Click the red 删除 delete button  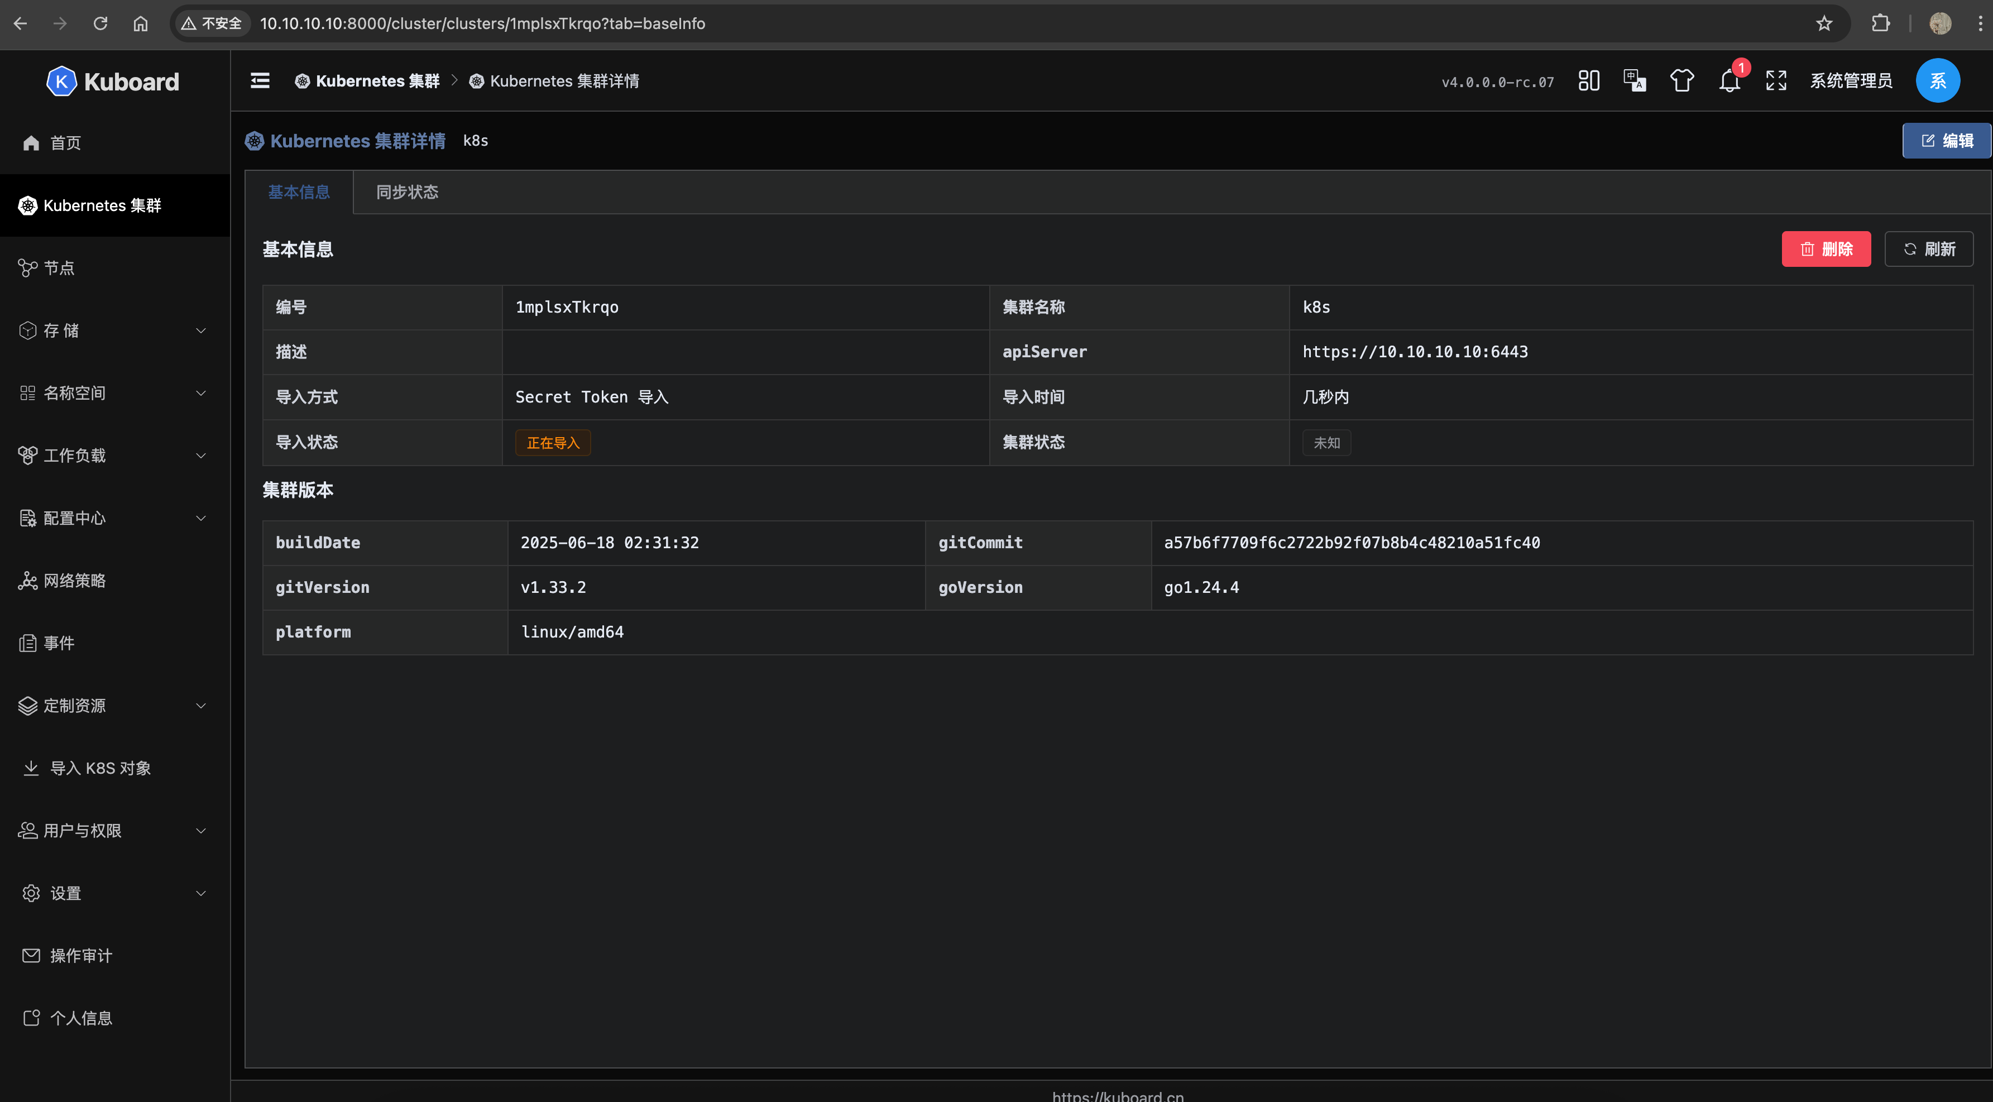click(1826, 249)
